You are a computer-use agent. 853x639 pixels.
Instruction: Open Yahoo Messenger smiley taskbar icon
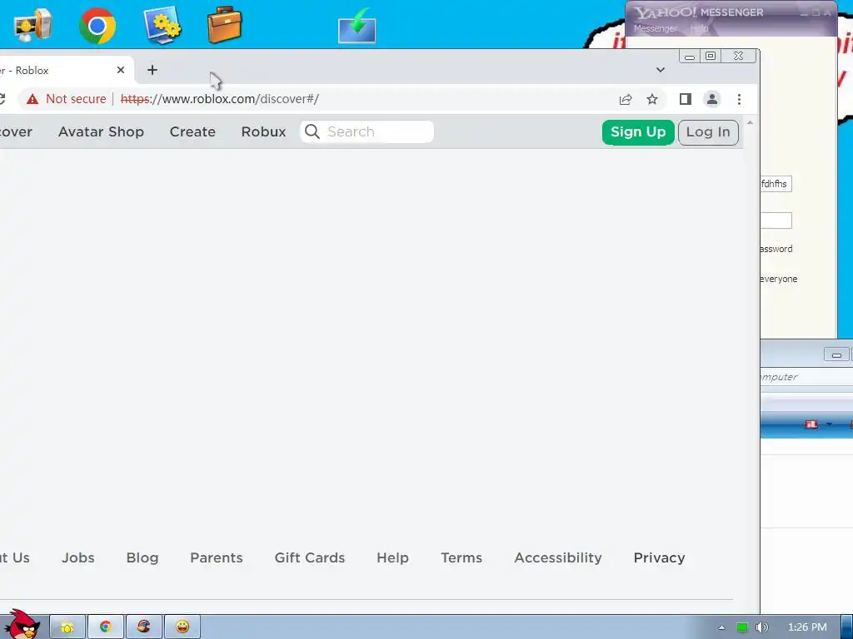click(x=182, y=627)
